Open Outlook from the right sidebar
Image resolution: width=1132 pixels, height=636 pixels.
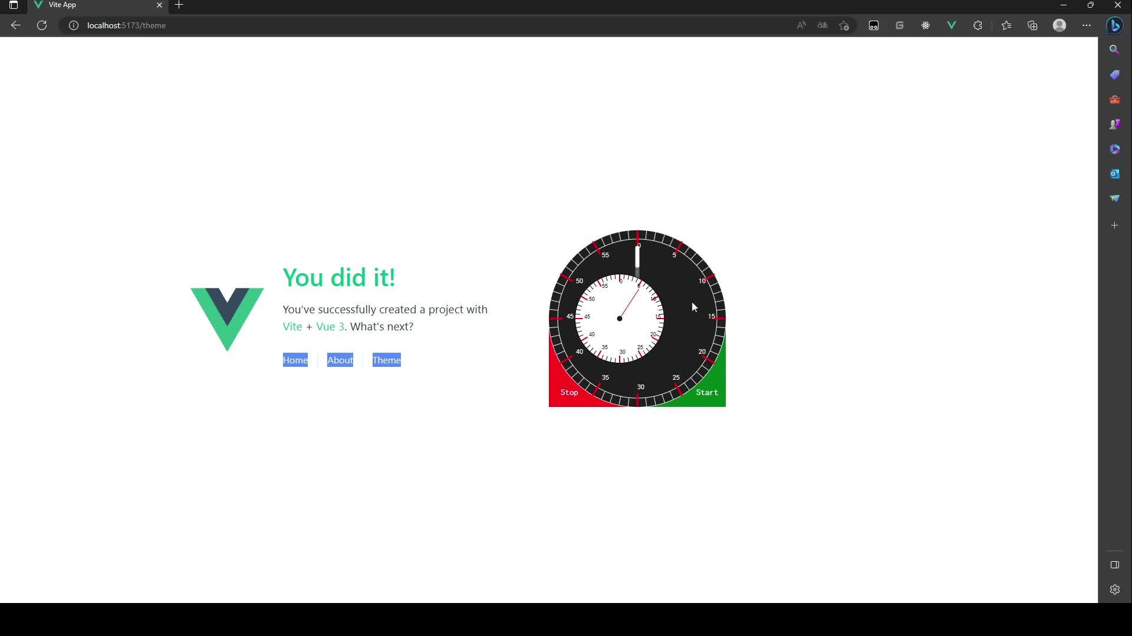[x=1115, y=174]
